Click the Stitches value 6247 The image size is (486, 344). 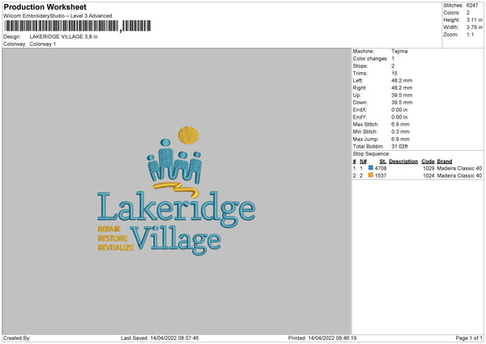[472, 6]
